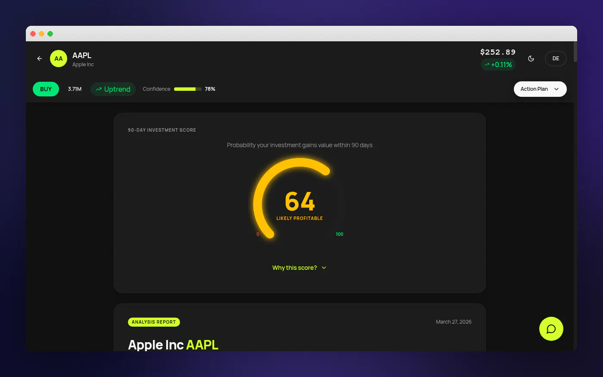This screenshot has width=603, height=377.
Task: Click the gauge's 0 minimum label
Action: (258, 234)
